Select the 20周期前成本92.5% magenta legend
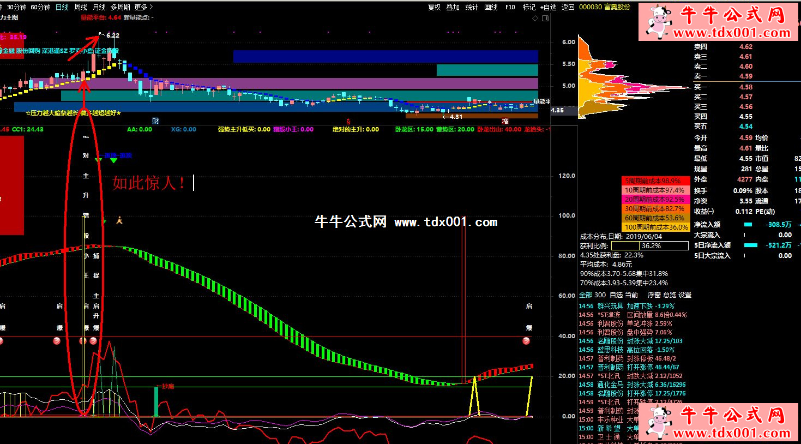The width and height of the screenshot is (801, 444). 655,199
